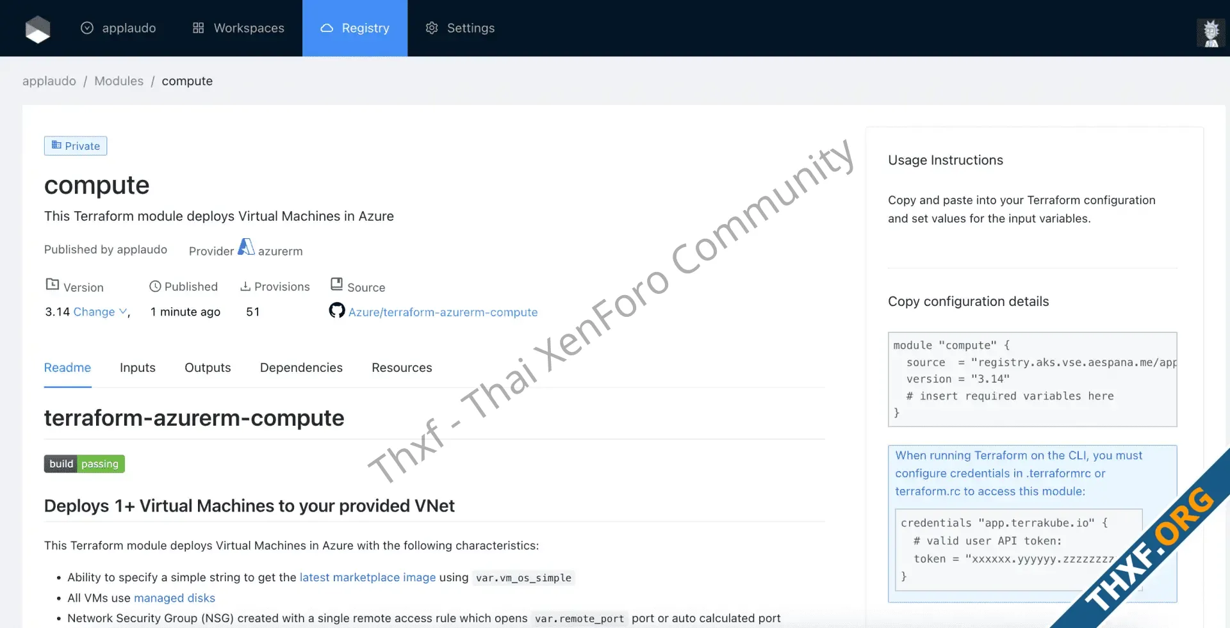Click the compute breadcrumb text

coord(187,81)
